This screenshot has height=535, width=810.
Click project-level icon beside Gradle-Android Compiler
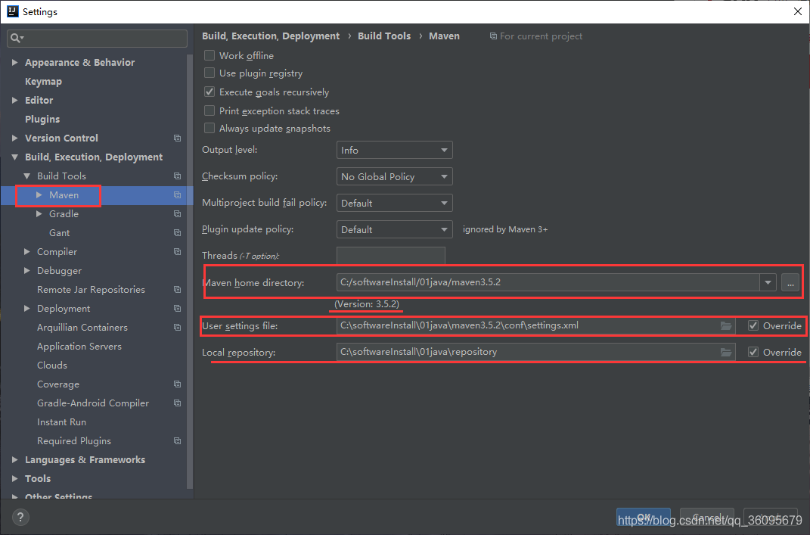pos(177,403)
